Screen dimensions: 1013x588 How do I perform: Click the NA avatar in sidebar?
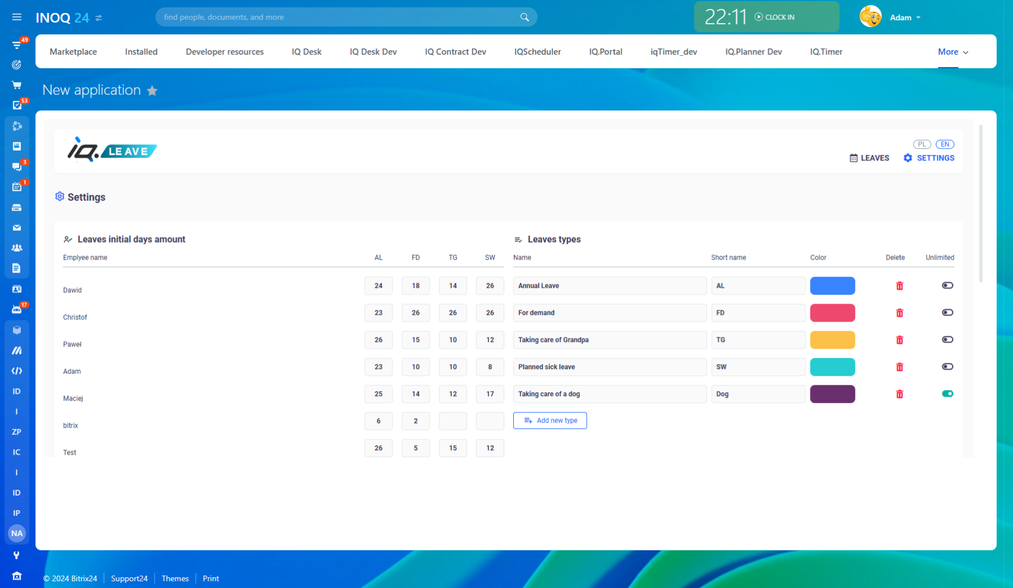coord(17,533)
